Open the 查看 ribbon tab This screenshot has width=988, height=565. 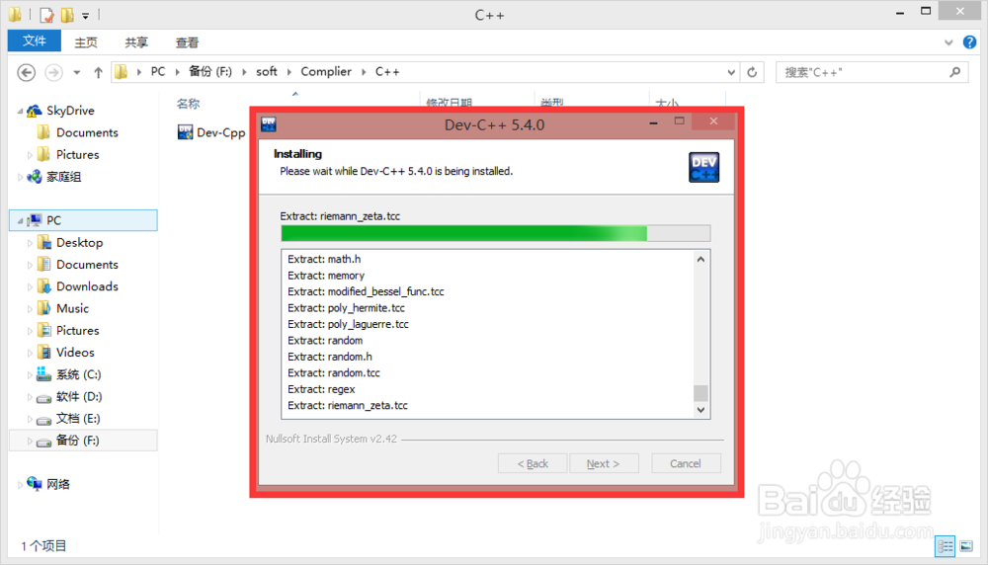coord(187,42)
